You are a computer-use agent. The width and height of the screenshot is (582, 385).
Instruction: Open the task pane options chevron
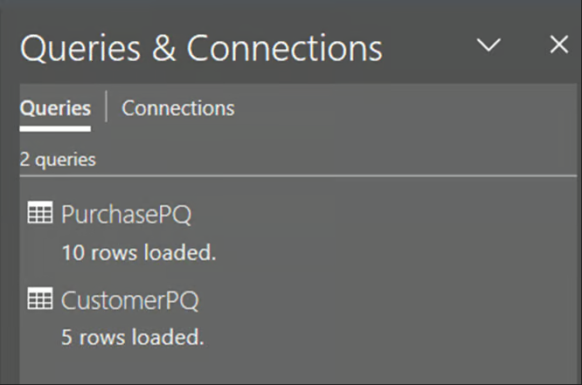[x=492, y=45]
